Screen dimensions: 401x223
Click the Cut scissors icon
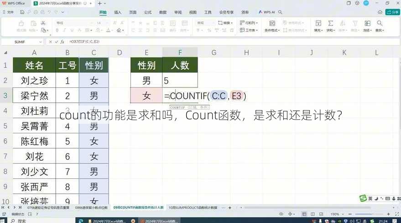click(x=43, y=23)
